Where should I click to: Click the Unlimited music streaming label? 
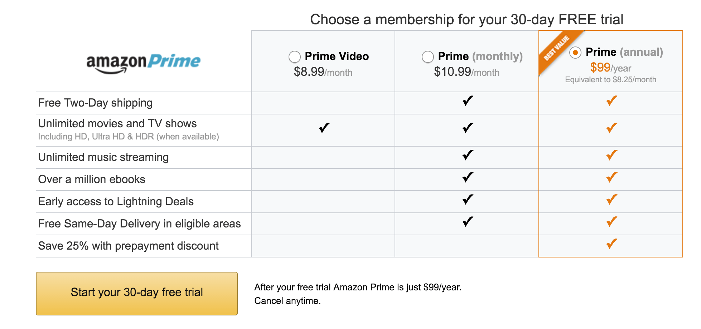tap(103, 157)
